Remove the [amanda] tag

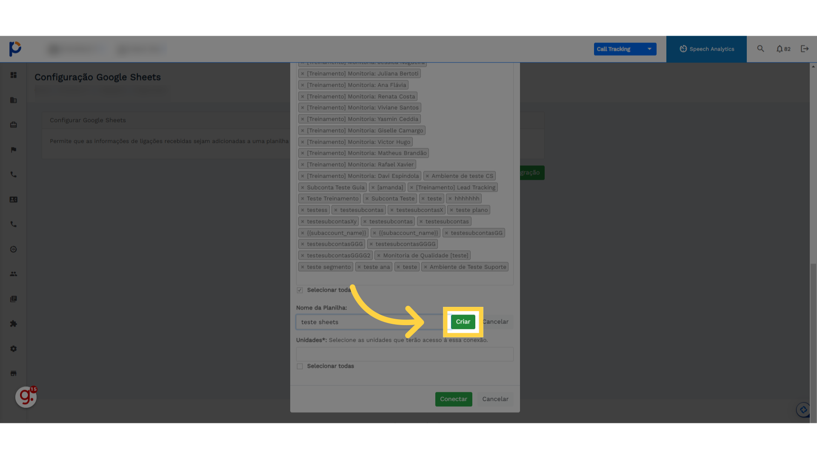coord(373,187)
